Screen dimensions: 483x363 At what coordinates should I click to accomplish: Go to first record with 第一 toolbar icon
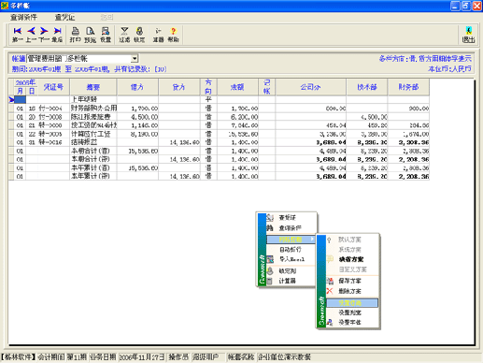click(18, 35)
